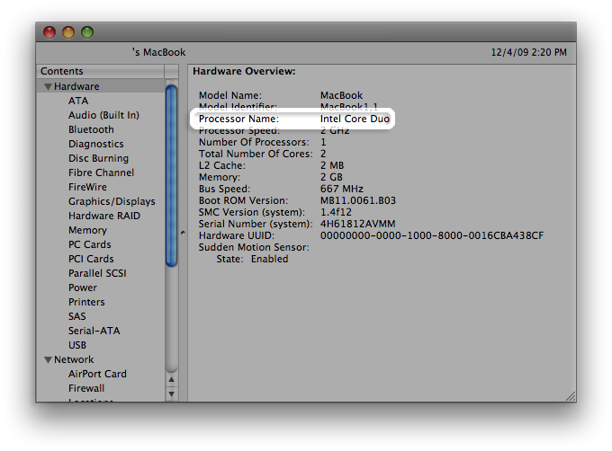Click the Contents column header
This screenshot has width=612, height=451.
click(x=101, y=71)
